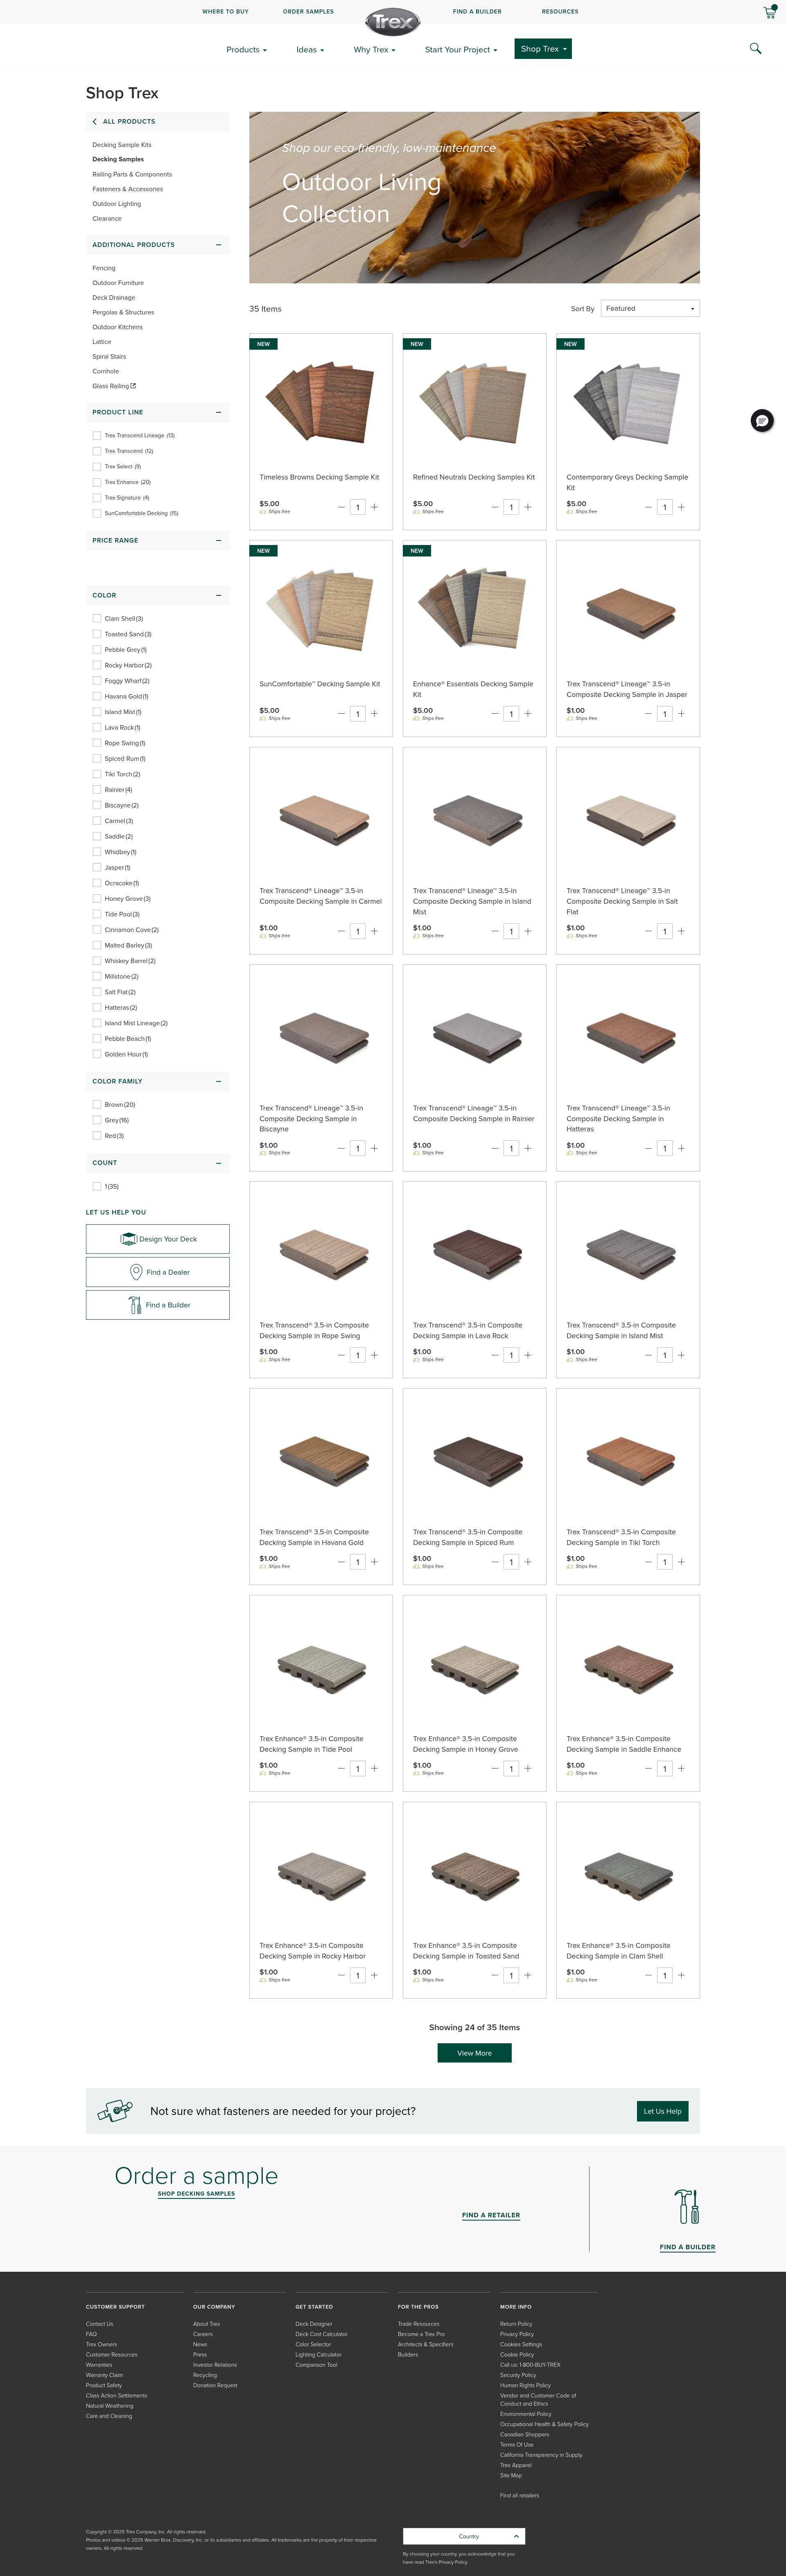Increase quantity for the Jasper decking sample
The height and width of the screenshot is (2576, 786).
click(x=681, y=714)
